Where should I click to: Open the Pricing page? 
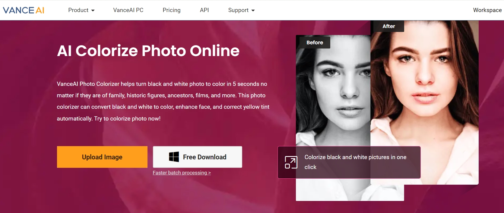pyautogui.click(x=171, y=10)
